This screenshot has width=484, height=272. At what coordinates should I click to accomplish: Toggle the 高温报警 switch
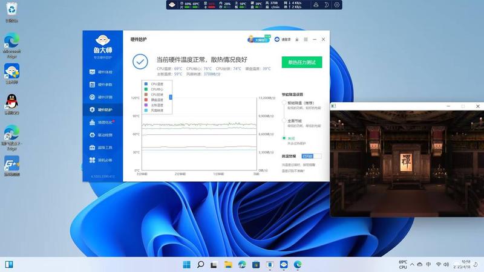[312, 157]
